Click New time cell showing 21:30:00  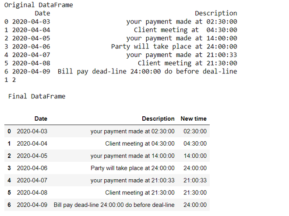point(195,192)
